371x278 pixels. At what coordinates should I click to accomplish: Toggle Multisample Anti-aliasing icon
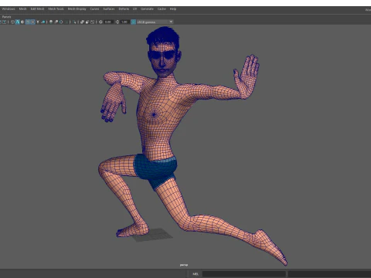[61, 22]
